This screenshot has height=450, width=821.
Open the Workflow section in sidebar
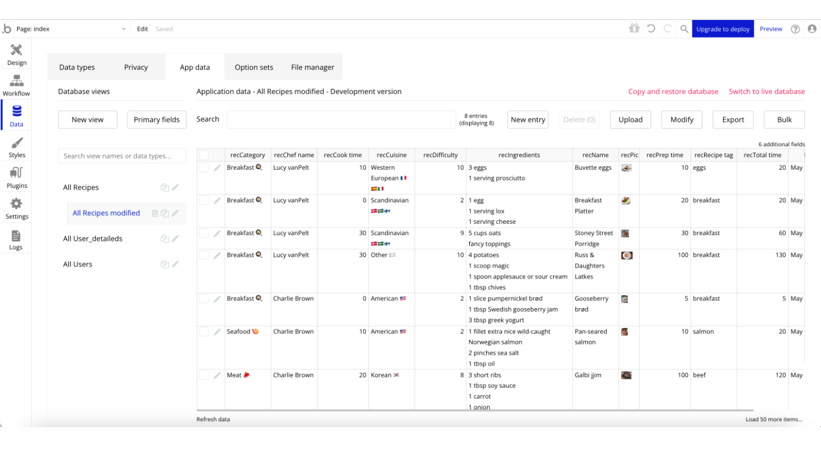[17, 85]
